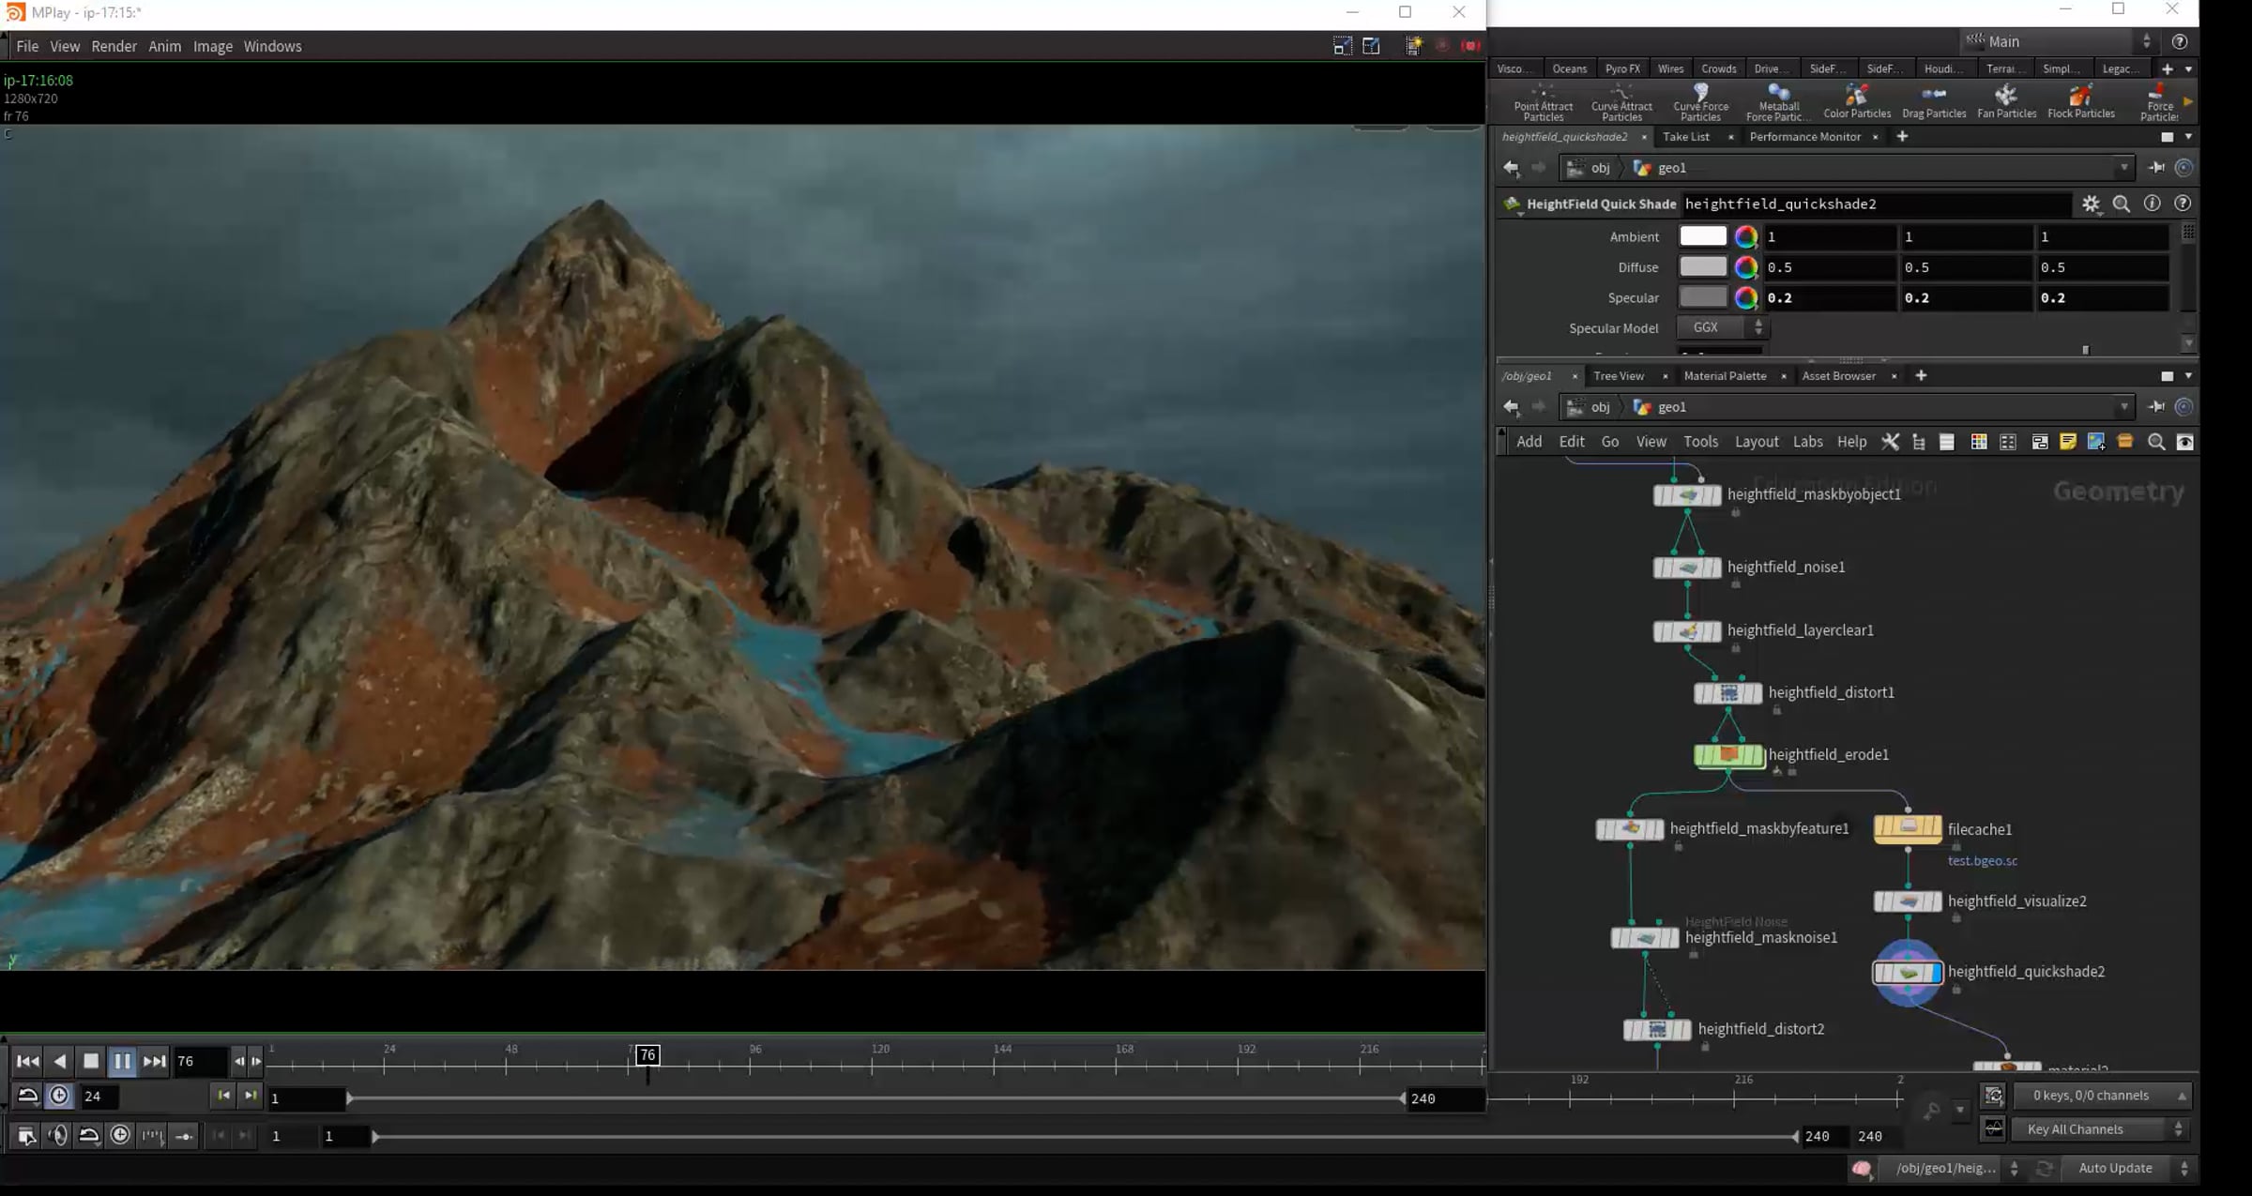Toggle the MPlay real-time clock icon
This screenshot has height=1196, width=2252.
tap(59, 1096)
